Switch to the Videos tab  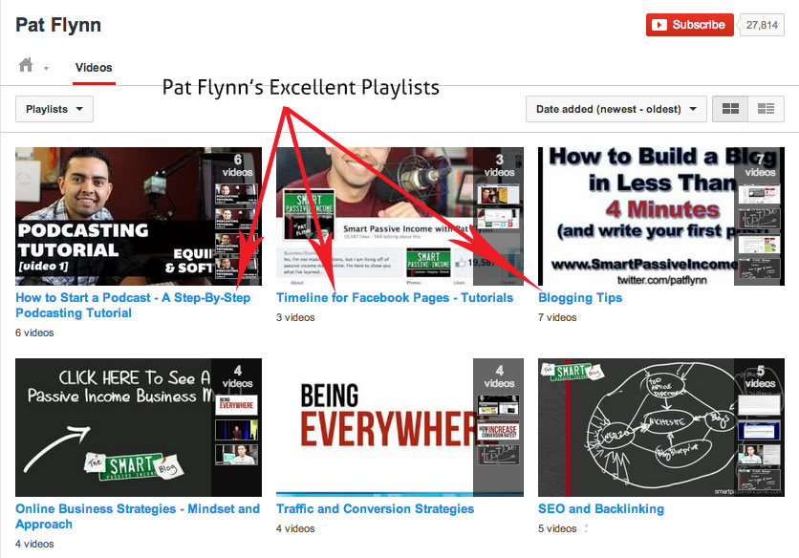click(x=94, y=68)
